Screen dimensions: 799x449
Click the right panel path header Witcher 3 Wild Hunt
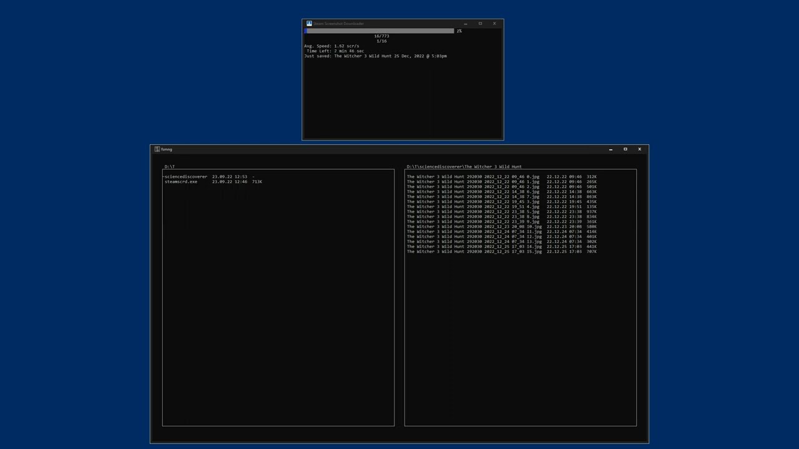click(x=464, y=167)
